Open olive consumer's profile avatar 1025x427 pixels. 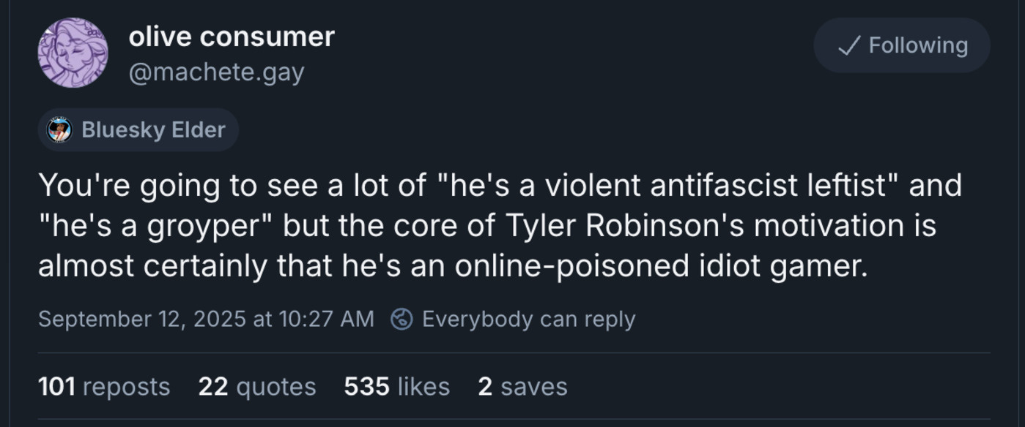[73, 53]
